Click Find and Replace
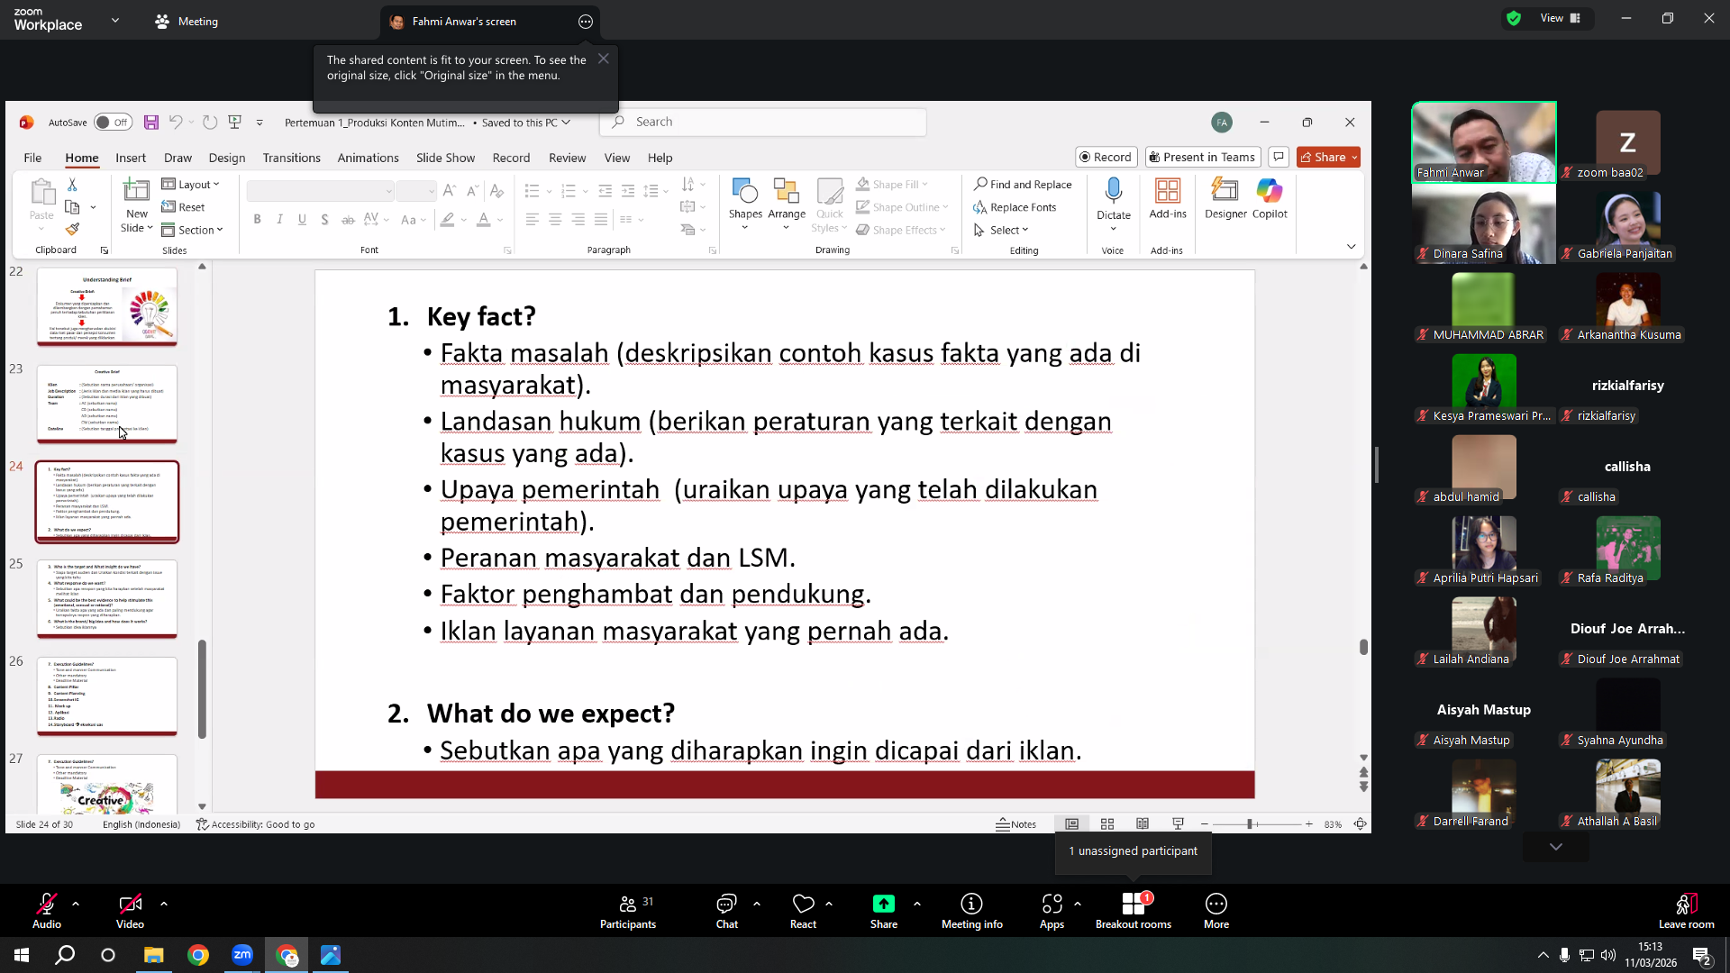 [1023, 184]
